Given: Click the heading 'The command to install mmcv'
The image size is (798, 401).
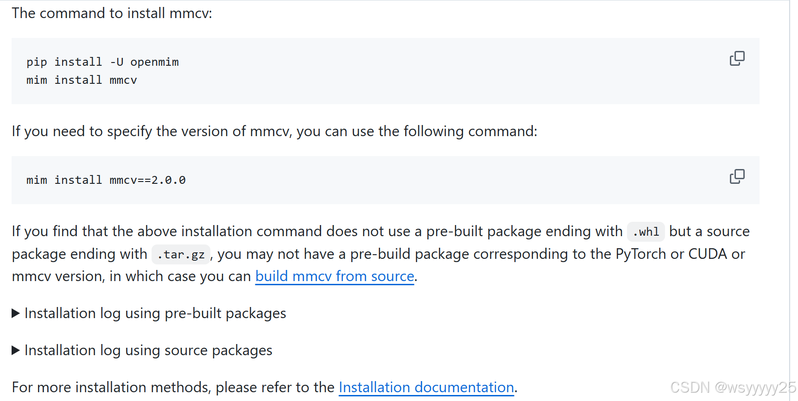Looking at the screenshot, I should pyautogui.click(x=112, y=13).
